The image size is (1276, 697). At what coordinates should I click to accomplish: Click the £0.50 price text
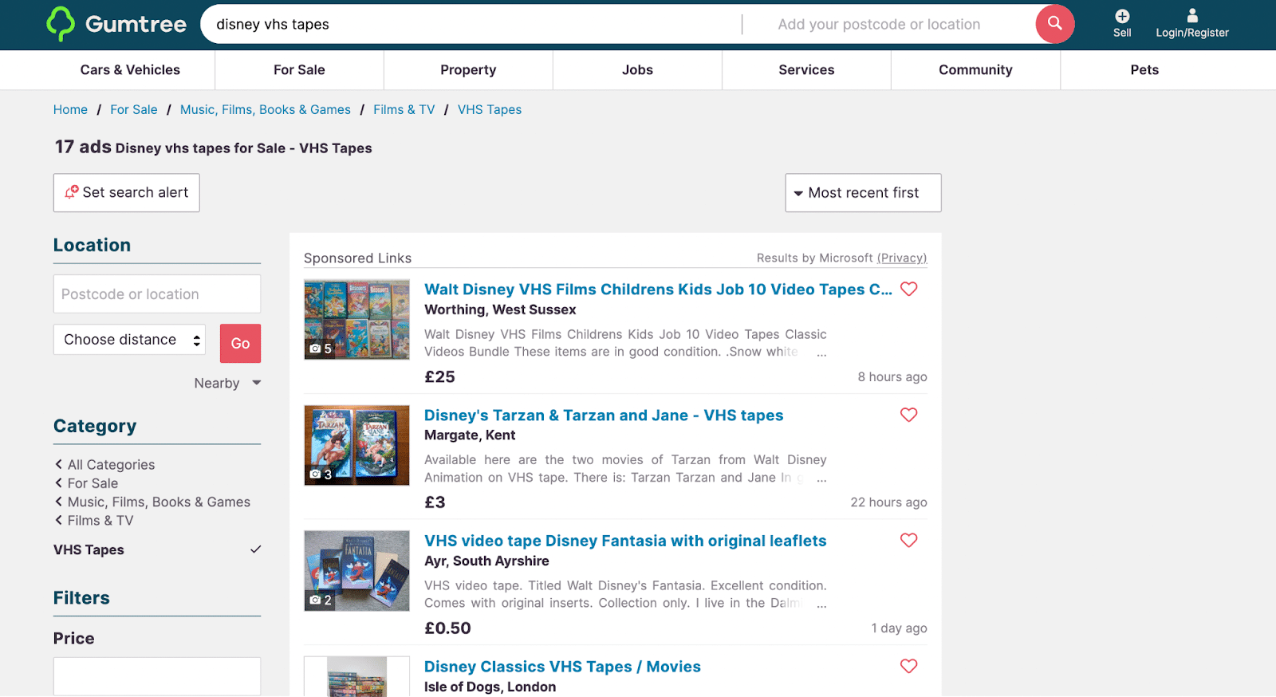[x=447, y=628]
